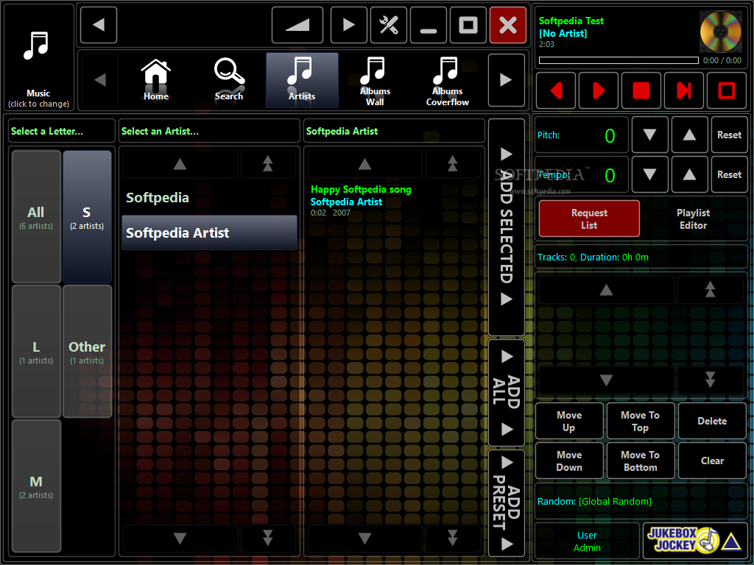Open the Search page
Viewport: 754px width, 565px height.
pyautogui.click(x=229, y=79)
